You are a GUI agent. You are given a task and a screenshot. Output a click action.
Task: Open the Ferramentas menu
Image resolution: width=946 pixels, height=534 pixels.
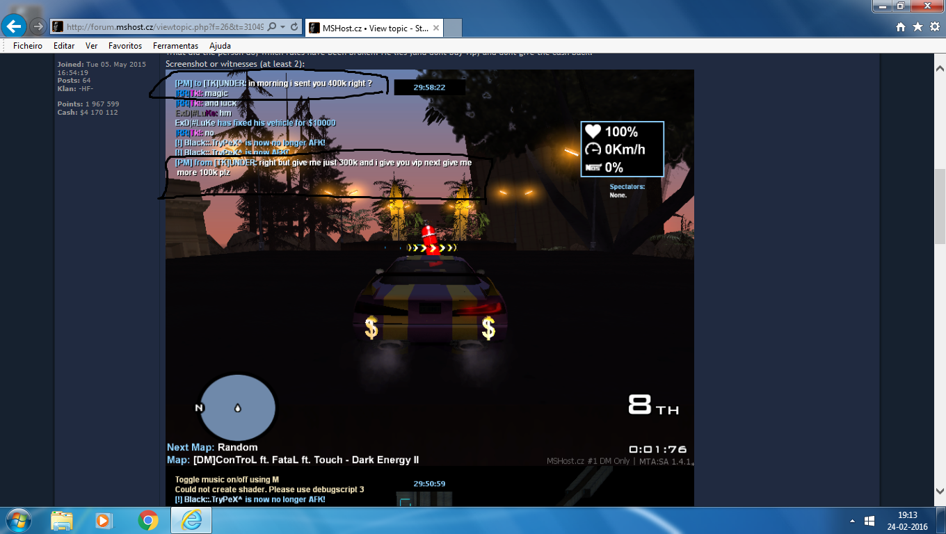click(175, 46)
